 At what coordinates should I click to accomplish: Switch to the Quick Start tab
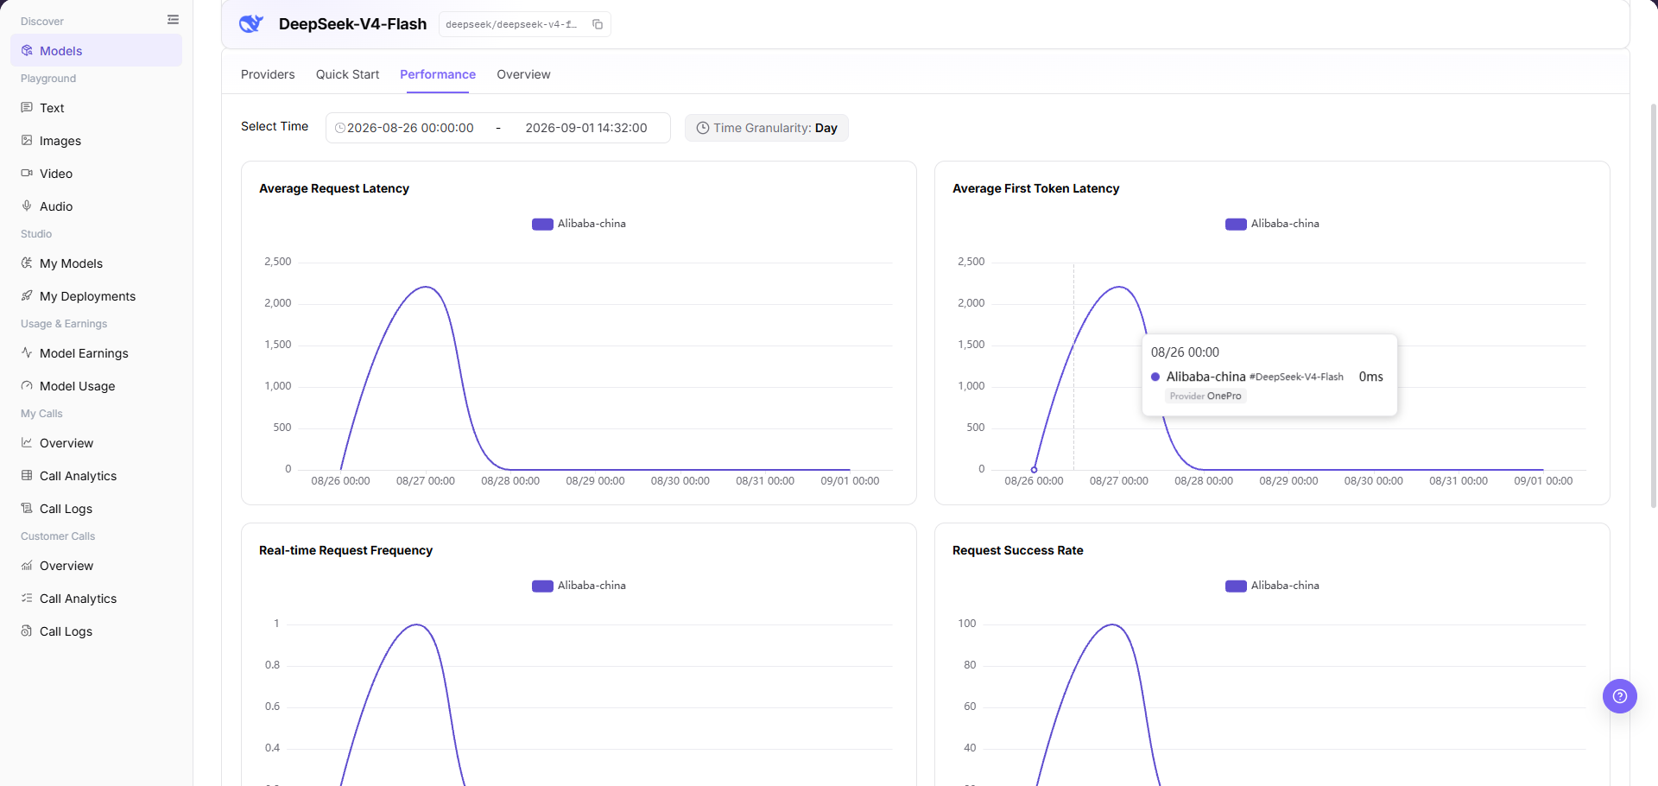347,74
